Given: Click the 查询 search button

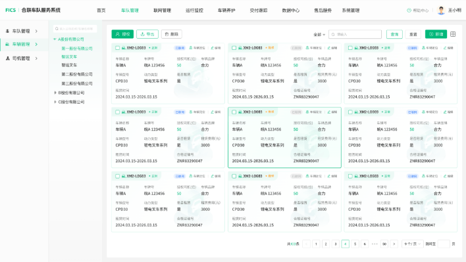Looking at the screenshot, I should [x=394, y=34].
